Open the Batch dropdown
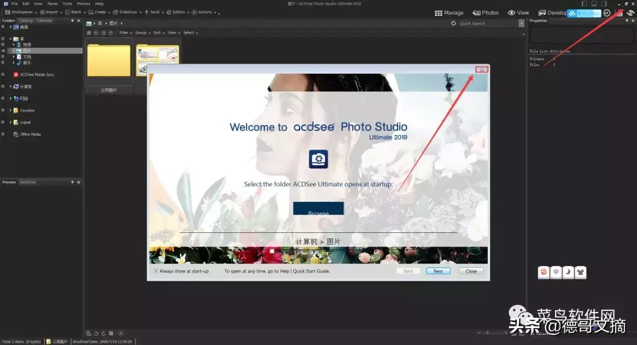 pos(75,12)
